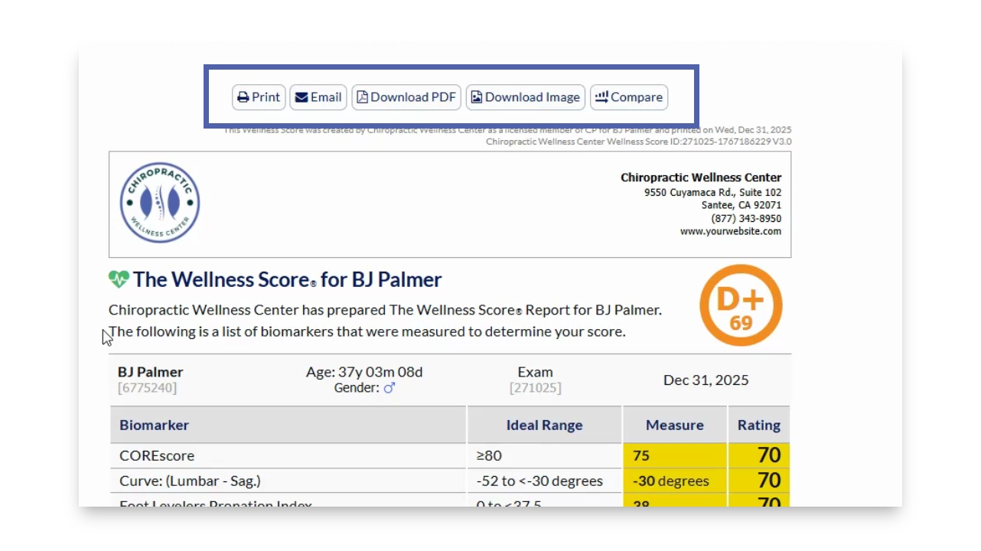Click the COREscore biomarker row label

(157, 455)
